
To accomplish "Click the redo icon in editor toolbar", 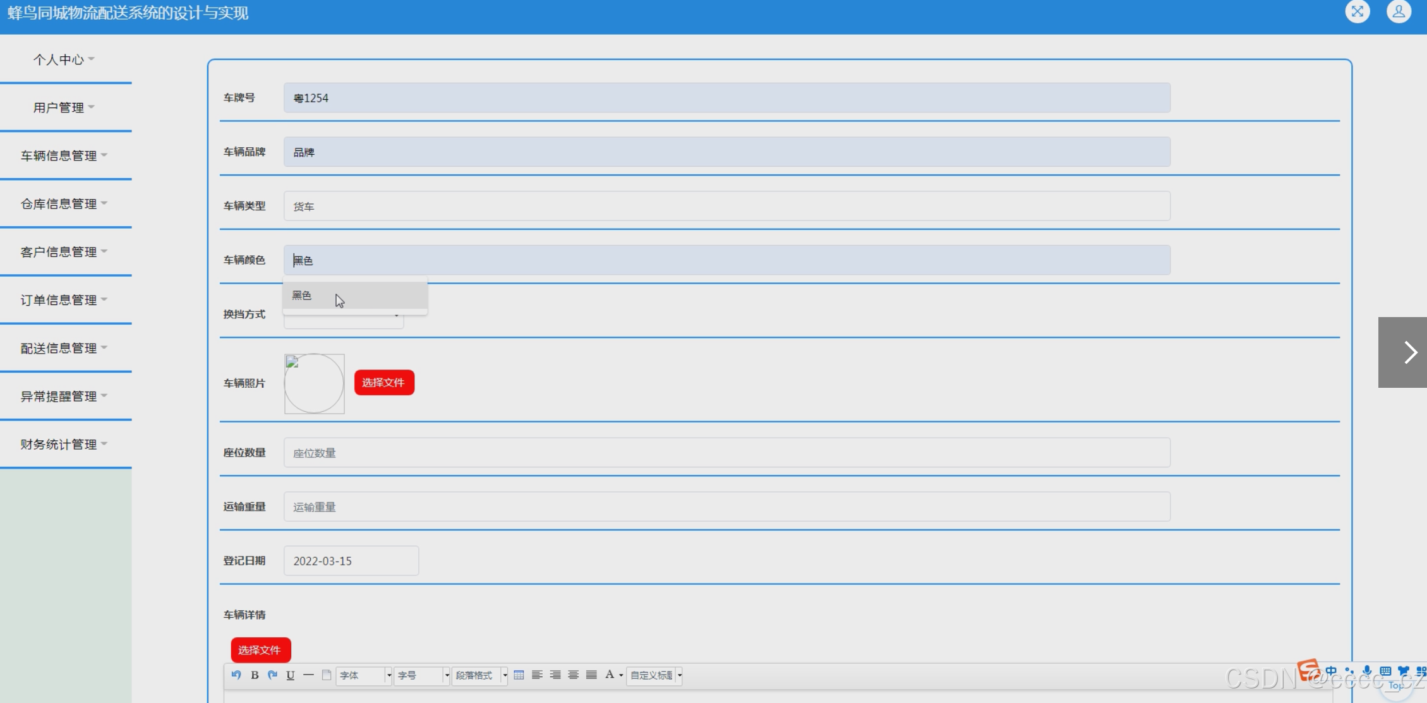I will pos(272,675).
